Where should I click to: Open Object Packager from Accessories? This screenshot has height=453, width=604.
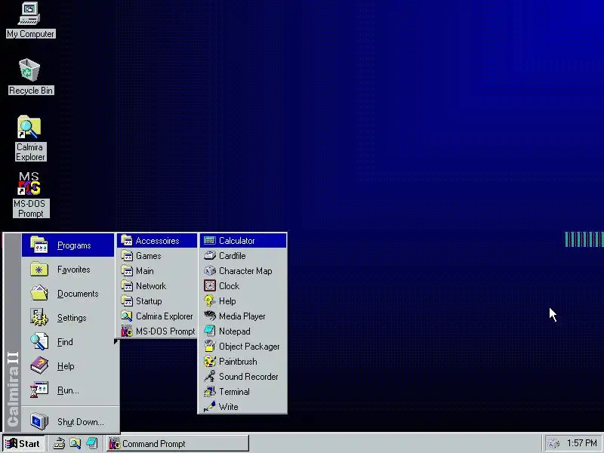pyautogui.click(x=242, y=347)
